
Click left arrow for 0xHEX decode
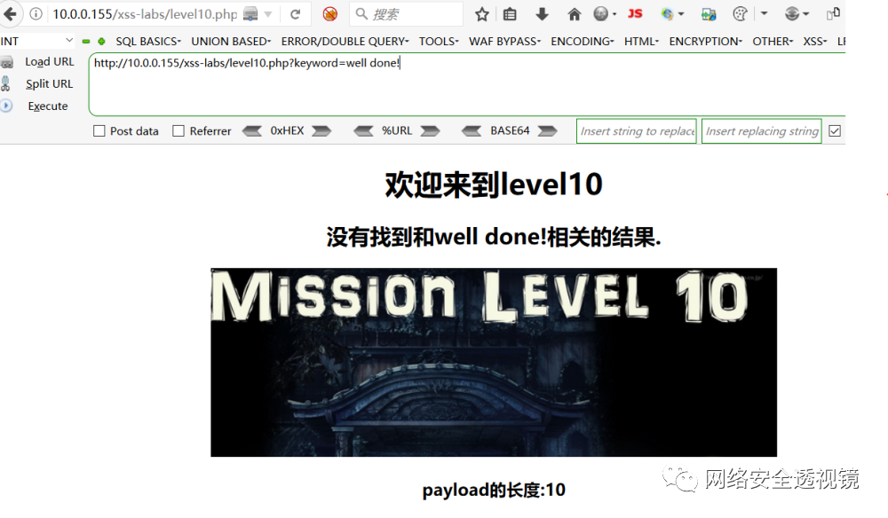click(252, 131)
